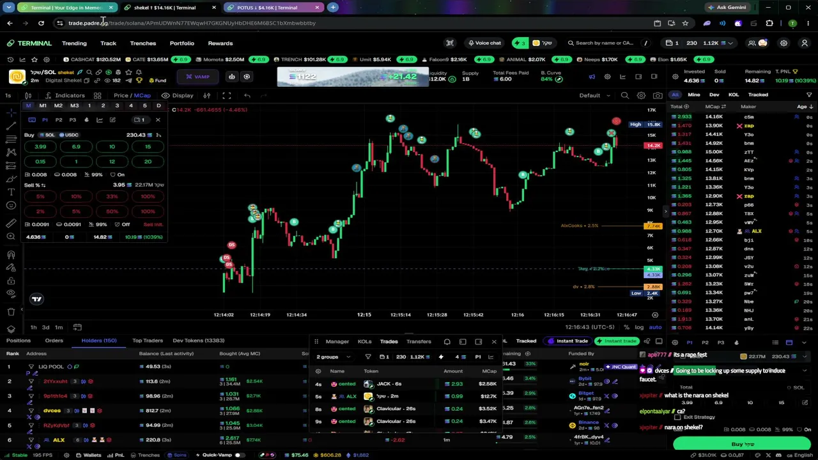This screenshot has height=460, width=818.
Task: Click the High 15.8K price label
Action: tap(645, 125)
